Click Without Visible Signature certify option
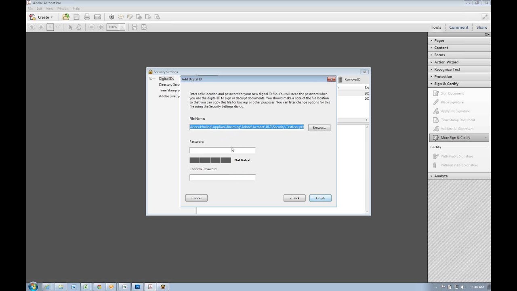517x291 pixels. point(459,165)
